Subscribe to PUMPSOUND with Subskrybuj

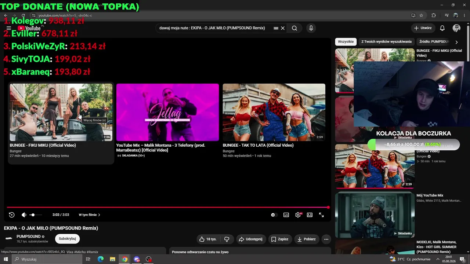tap(67, 239)
